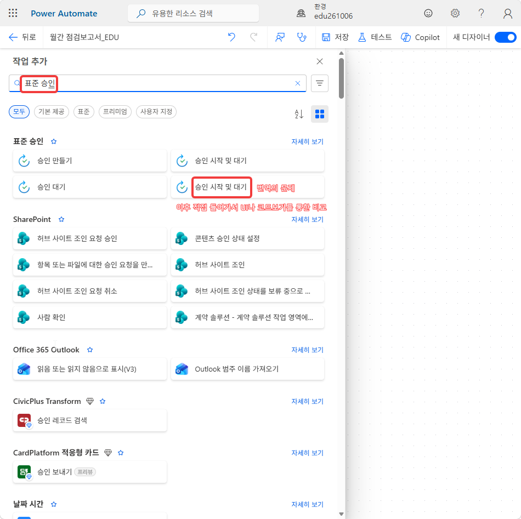
Task: Add 읽음 또는 읽지 않음으로 표시(V3) action
Action: click(x=90, y=369)
